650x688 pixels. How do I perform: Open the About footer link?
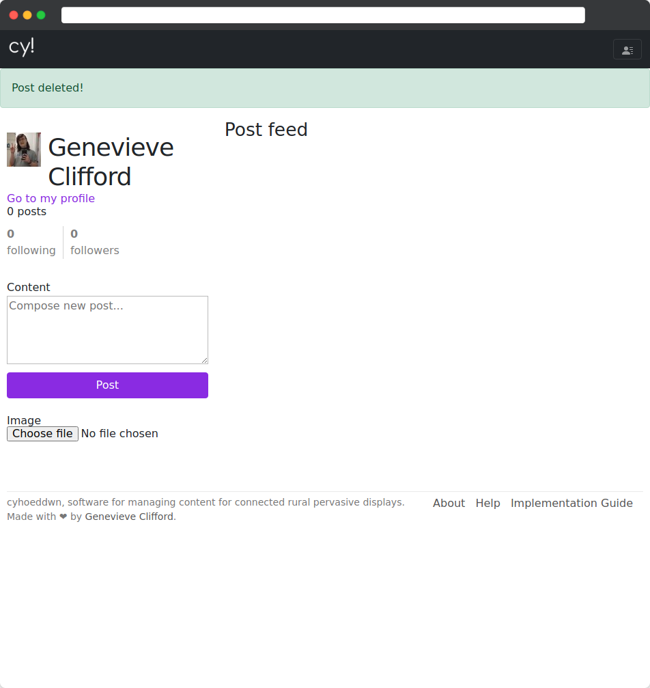click(449, 503)
